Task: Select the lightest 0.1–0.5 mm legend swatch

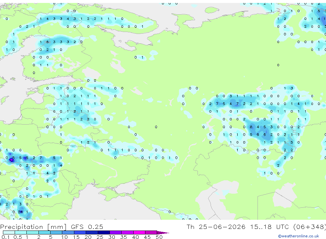Action: click(9, 232)
